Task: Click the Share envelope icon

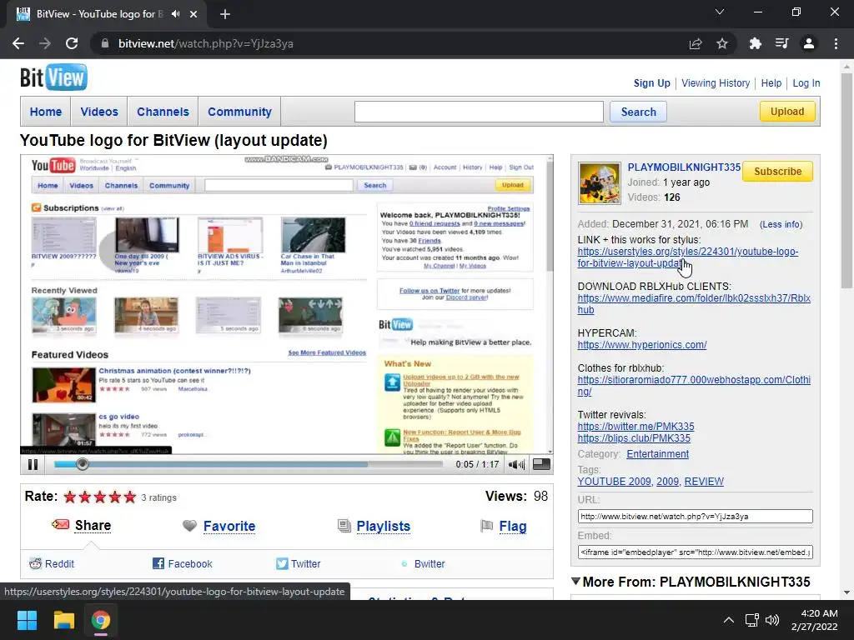Action: [x=60, y=525]
